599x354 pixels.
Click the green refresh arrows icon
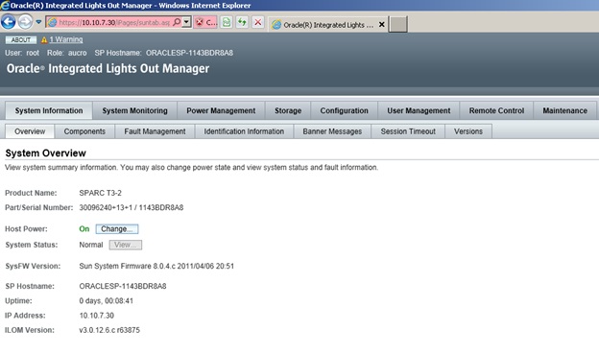click(x=242, y=22)
